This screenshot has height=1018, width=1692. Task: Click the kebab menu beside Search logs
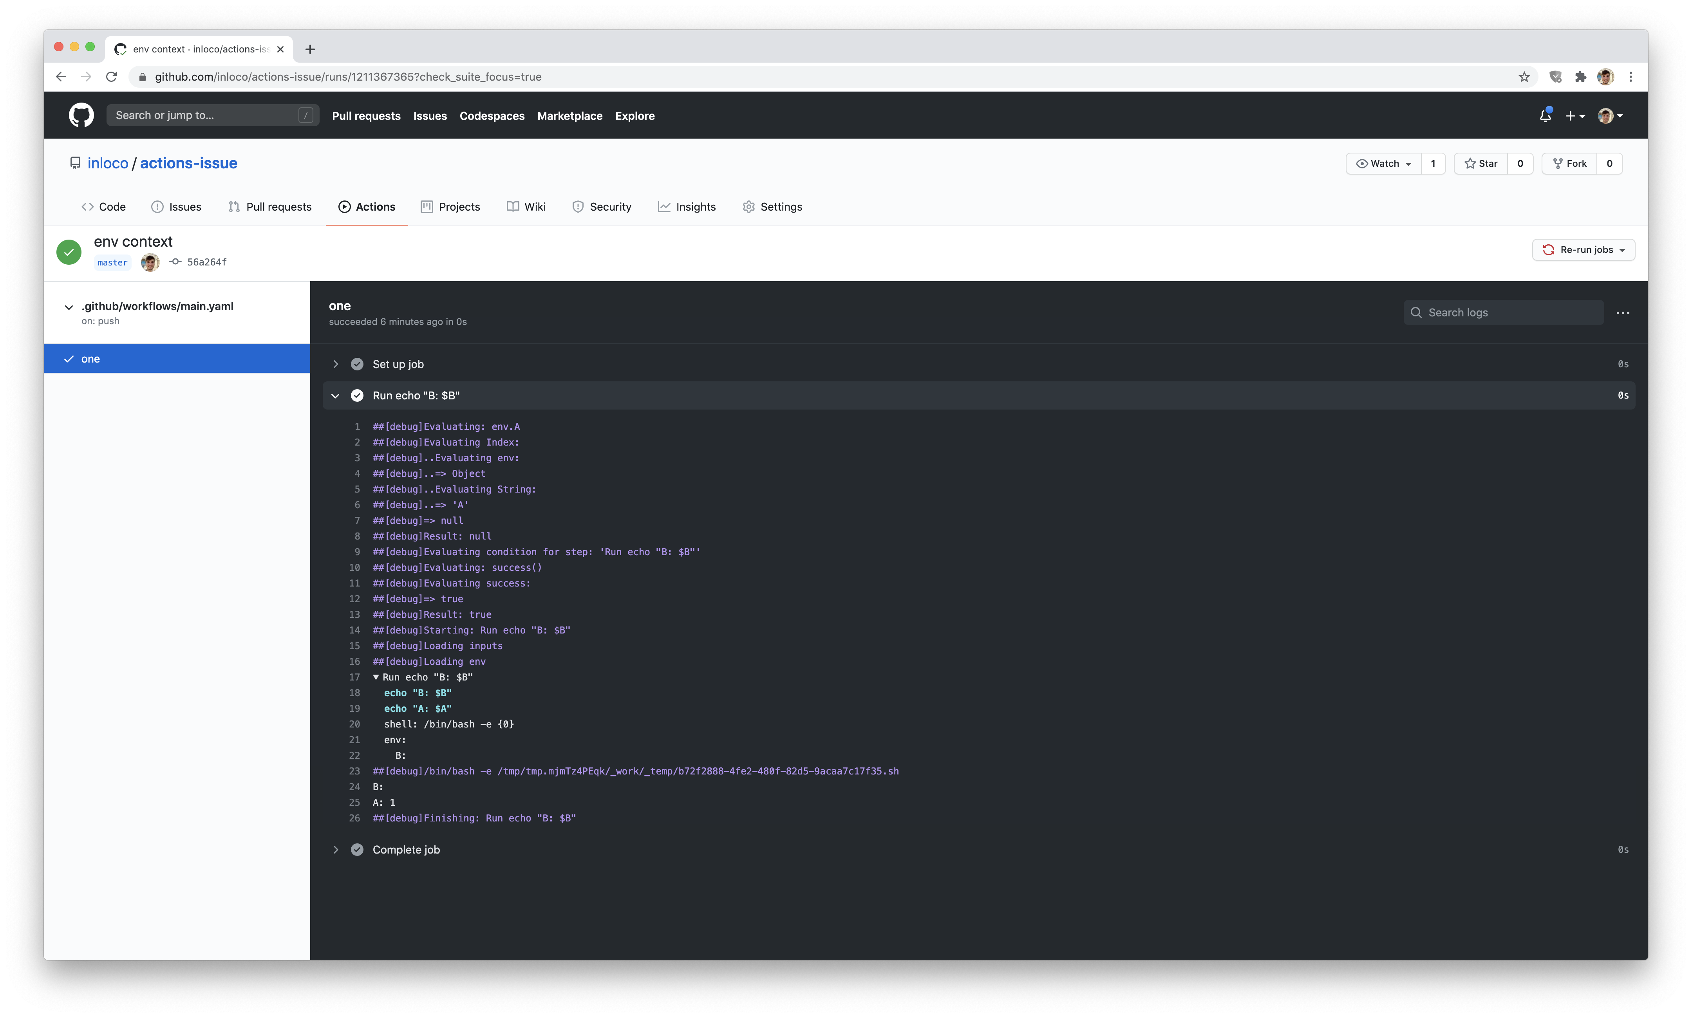tap(1623, 312)
